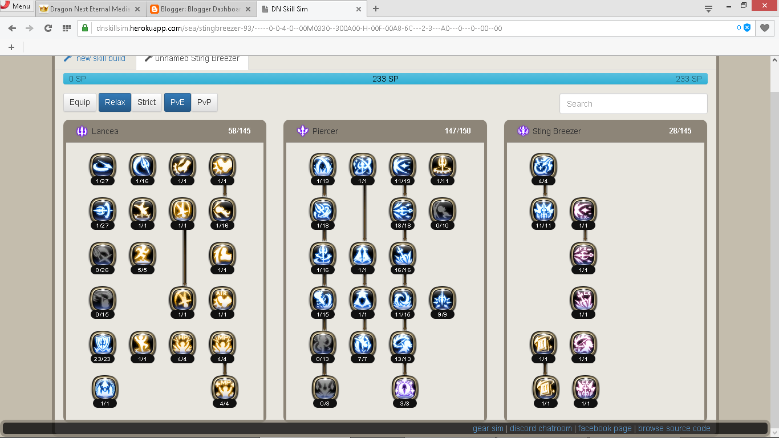Select Piercer skill showing 13/13
This screenshot has width=779, height=438.
coord(403,344)
